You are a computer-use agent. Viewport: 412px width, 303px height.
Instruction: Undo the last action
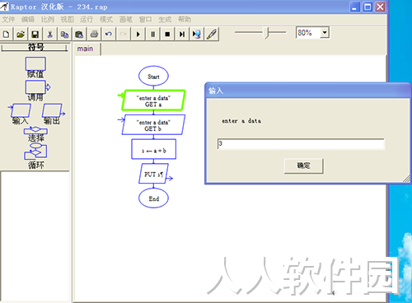(x=109, y=35)
